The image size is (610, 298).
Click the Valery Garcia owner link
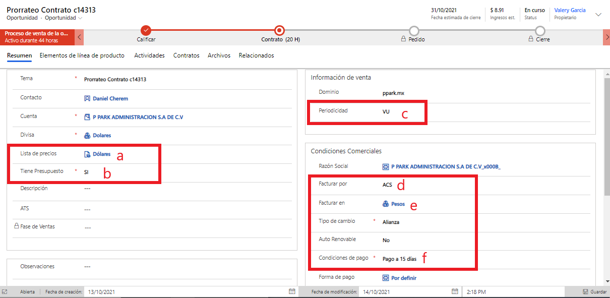[x=570, y=10]
